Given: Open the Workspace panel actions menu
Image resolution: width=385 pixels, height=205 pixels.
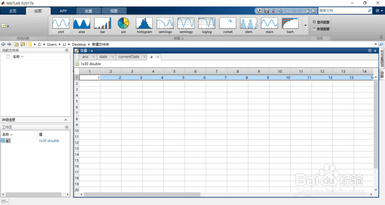Looking at the screenshot, I should [67, 127].
